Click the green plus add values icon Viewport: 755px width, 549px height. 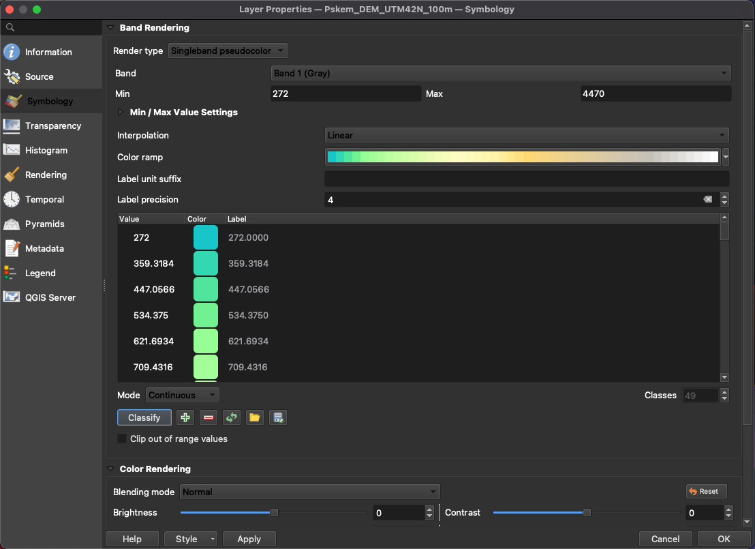click(185, 417)
